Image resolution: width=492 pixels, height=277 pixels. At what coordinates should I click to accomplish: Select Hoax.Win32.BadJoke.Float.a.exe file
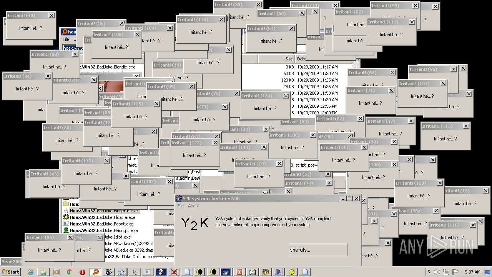tap(102, 217)
